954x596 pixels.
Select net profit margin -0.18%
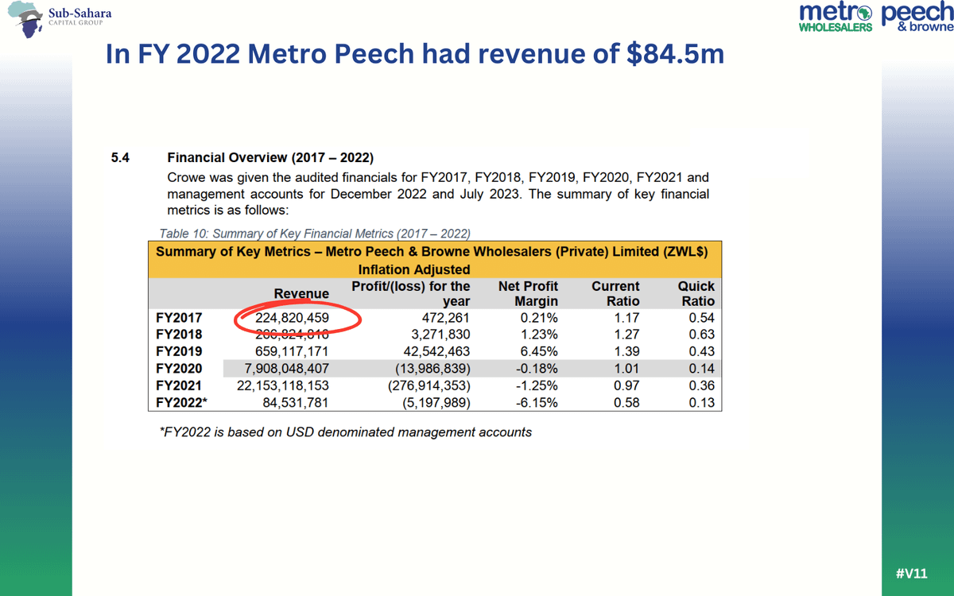537,369
